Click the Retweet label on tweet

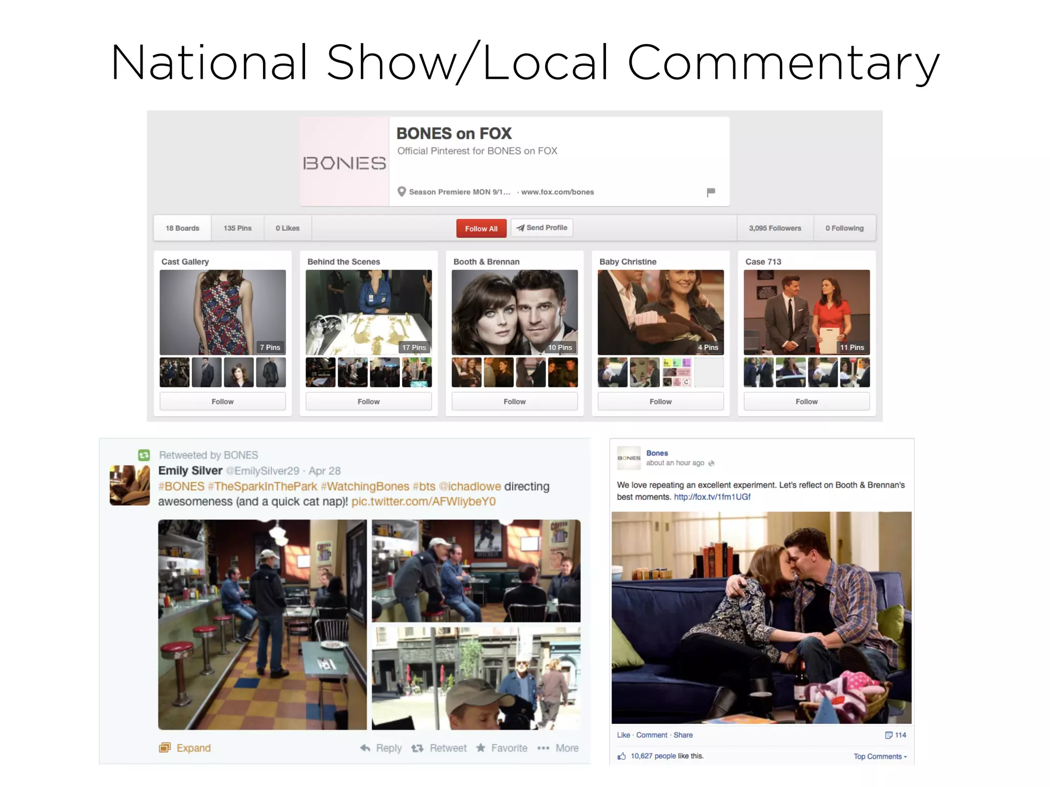(448, 748)
